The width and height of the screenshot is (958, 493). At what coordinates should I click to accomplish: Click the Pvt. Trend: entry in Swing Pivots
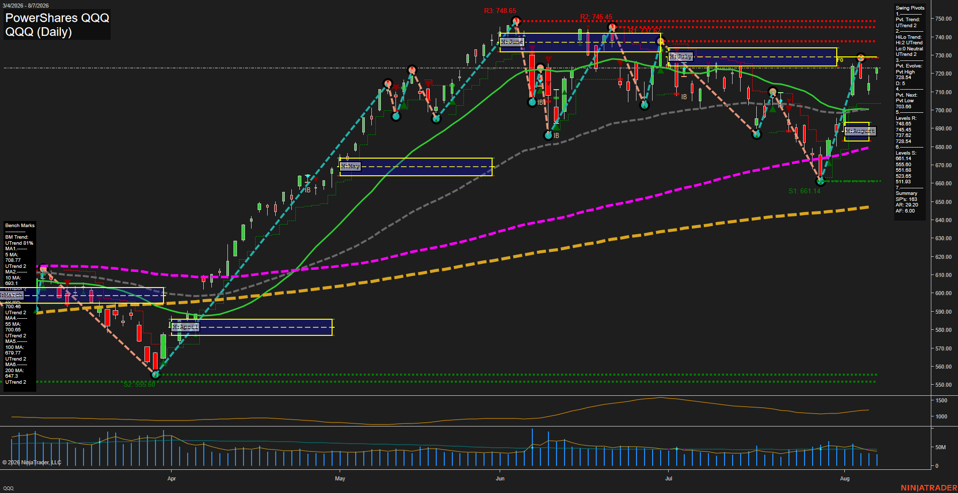click(908, 20)
